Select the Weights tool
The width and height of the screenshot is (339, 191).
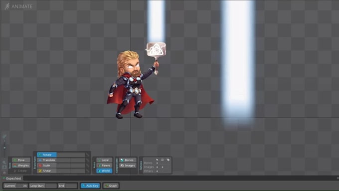coord(21,166)
